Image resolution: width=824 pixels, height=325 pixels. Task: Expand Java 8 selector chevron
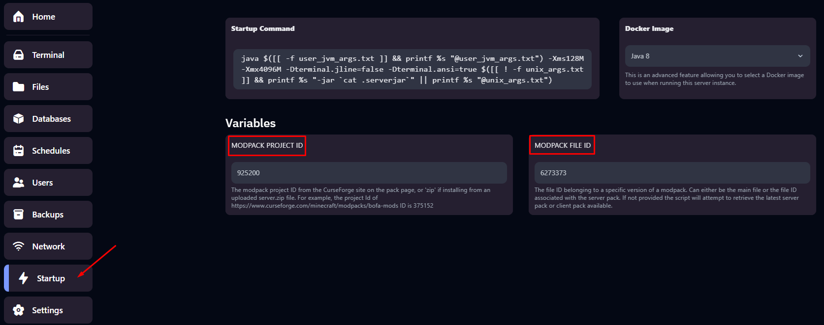(800, 56)
